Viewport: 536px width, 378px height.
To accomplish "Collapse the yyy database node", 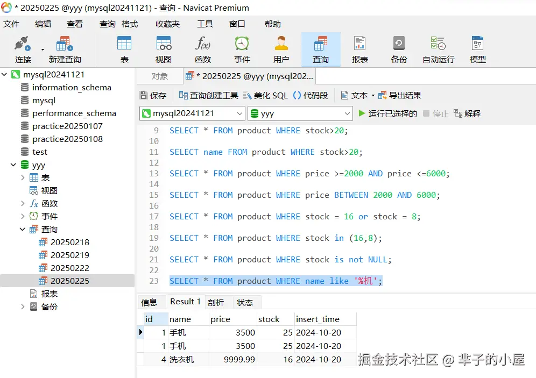I will coord(13,165).
